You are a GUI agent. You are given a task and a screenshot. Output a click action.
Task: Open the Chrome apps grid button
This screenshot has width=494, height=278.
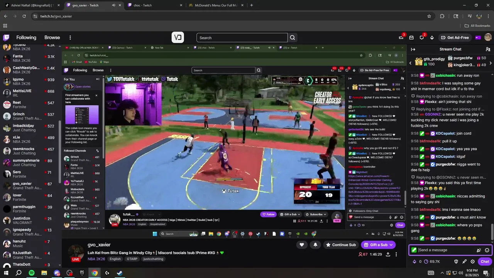[5, 26]
